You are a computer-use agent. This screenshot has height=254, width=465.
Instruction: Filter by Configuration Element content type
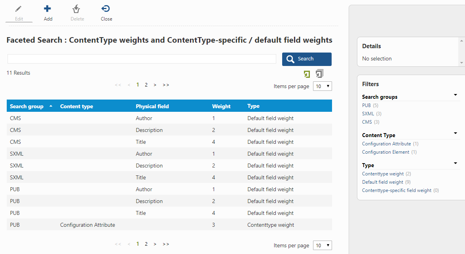[x=385, y=152]
